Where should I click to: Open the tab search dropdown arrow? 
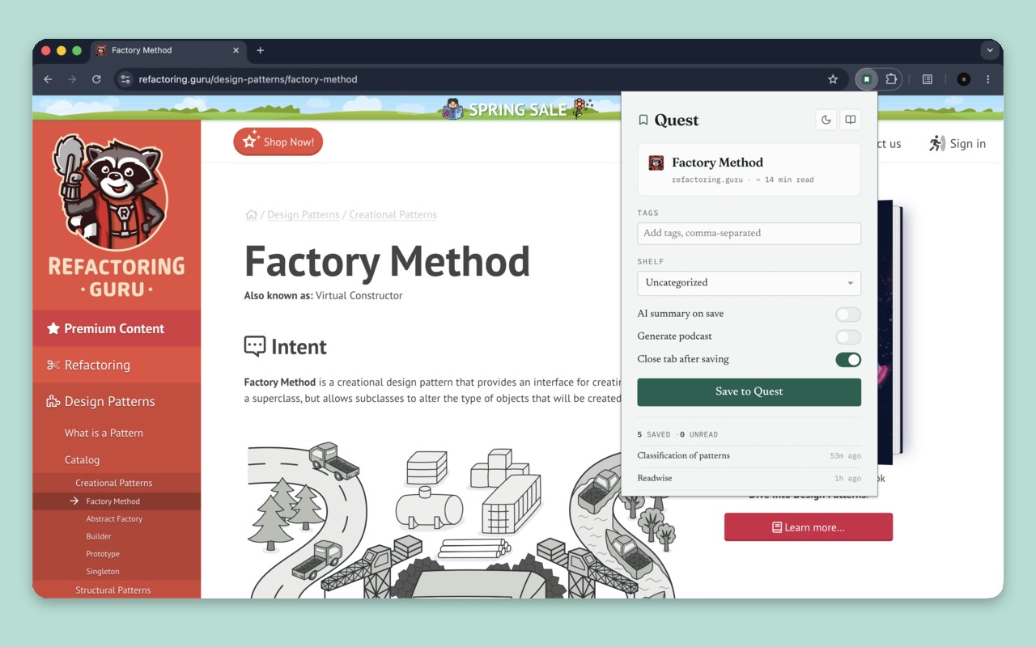(x=990, y=50)
